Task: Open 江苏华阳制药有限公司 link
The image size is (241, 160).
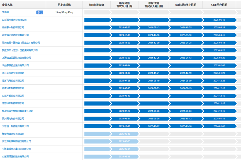Action: (x=13, y=103)
